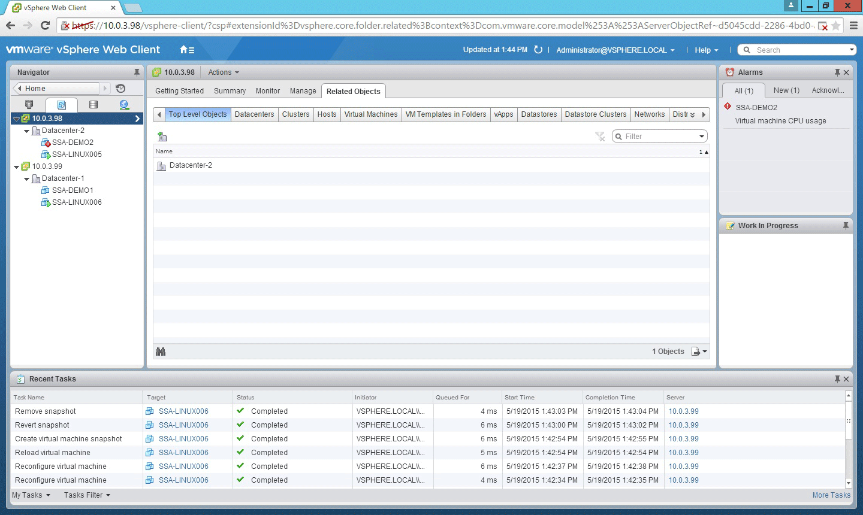
Task: Close the Recent Tasks panel
Action: (846, 379)
